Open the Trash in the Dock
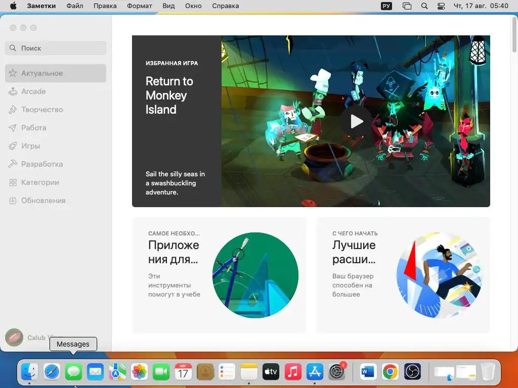Image resolution: width=518 pixels, height=388 pixels. [x=488, y=372]
